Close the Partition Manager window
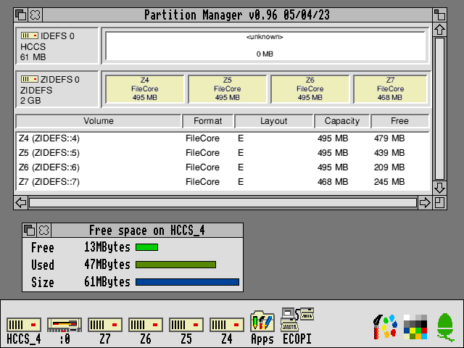The height and width of the screenshot is (348, 464). 36,14
